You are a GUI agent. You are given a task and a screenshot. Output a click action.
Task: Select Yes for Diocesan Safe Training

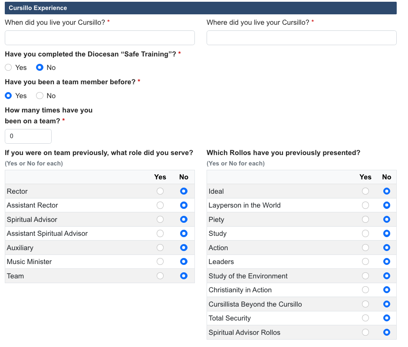(x=8, y=67)
